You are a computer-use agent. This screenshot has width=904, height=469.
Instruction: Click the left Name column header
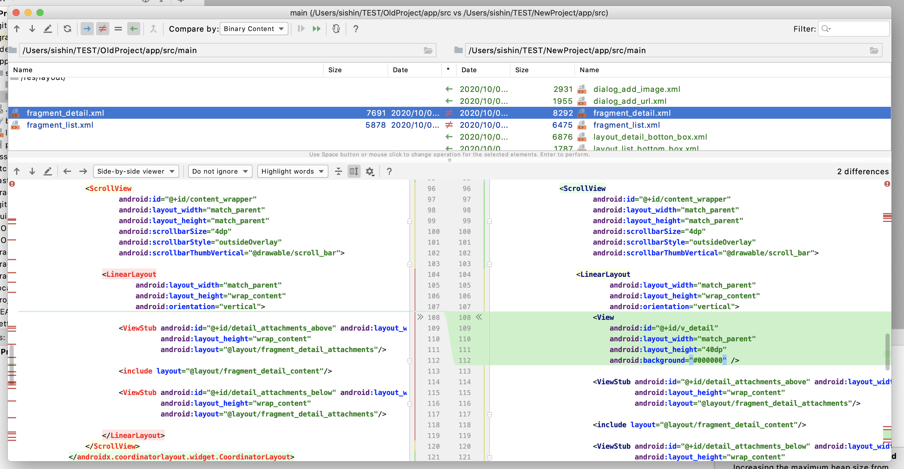(x=23, y=70)
